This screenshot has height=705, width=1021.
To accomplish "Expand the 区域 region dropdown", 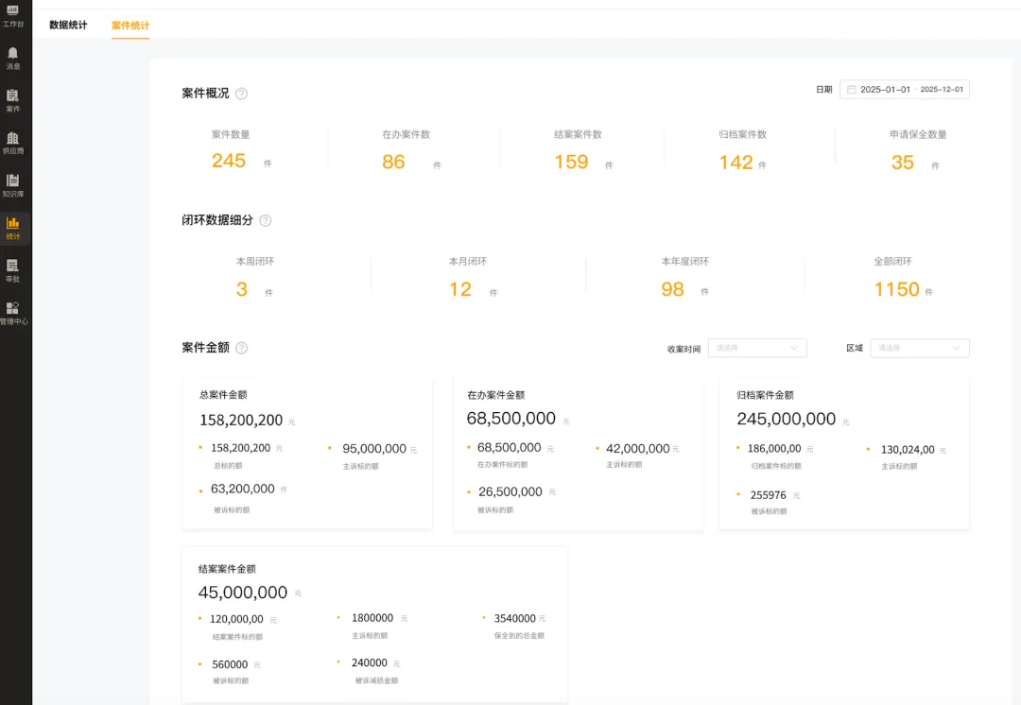I will [919, 348].
